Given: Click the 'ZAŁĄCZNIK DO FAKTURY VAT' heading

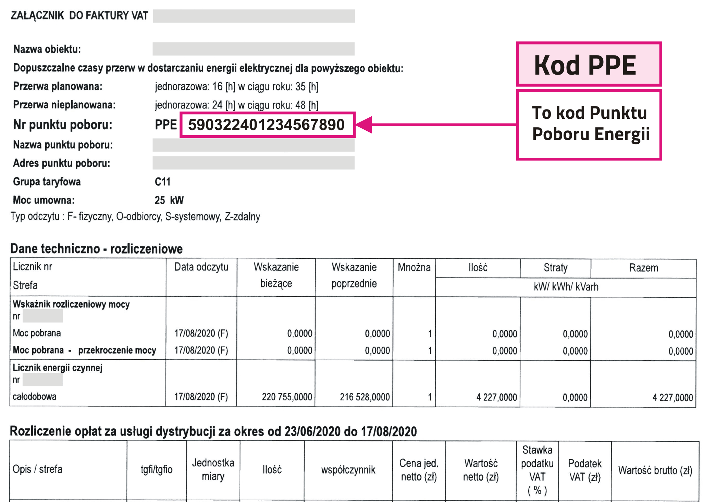Looking at the screenshot, I should click(x=79, y=16).
